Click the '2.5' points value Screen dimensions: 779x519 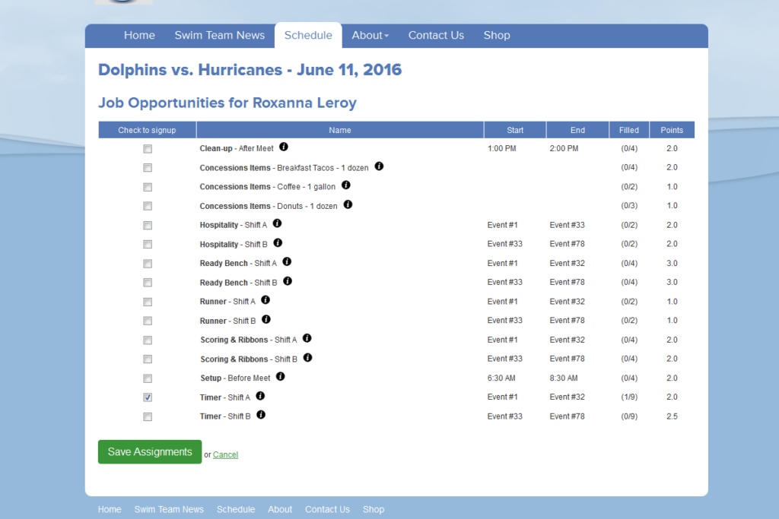pyautogui.click(x=672, y=416)
